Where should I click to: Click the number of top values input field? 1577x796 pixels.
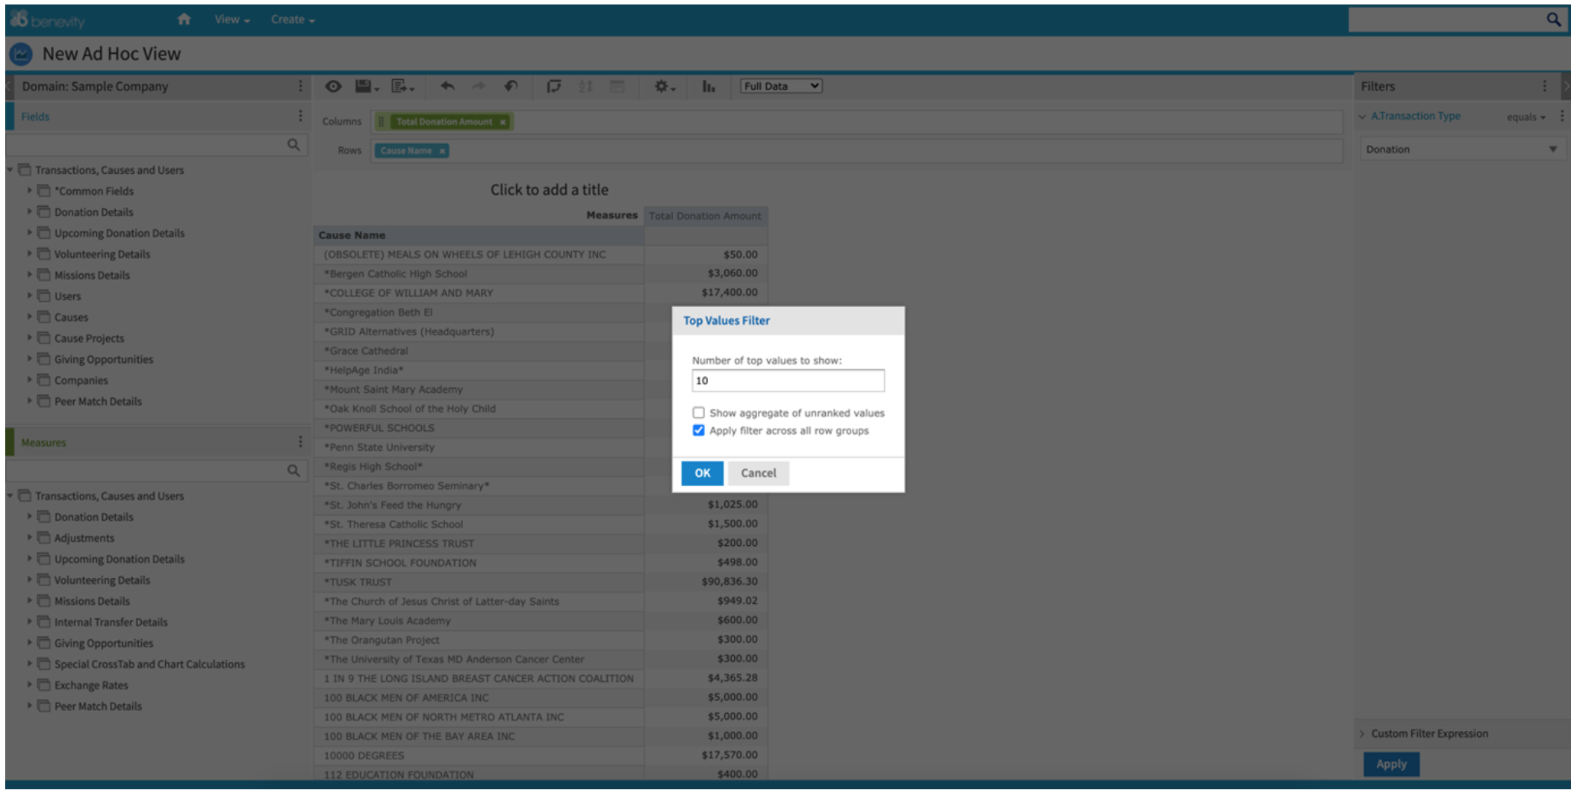pyautogui.click(x=786, y=380)
